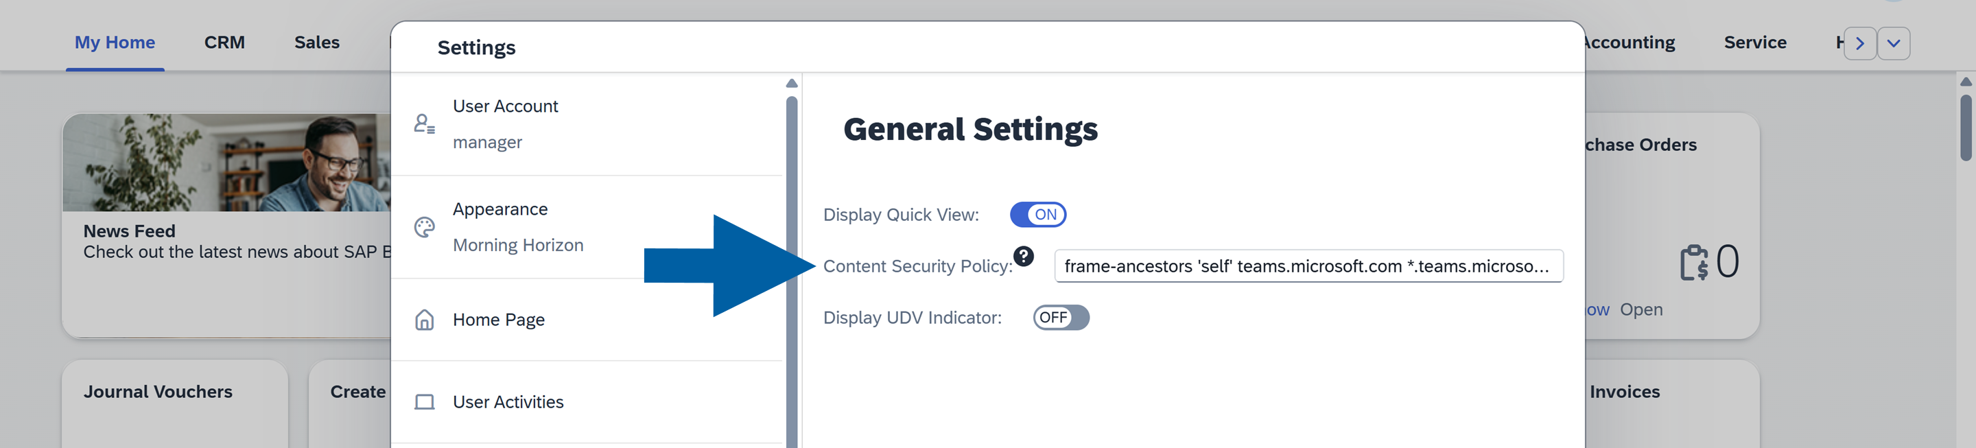
Task: Open the Content Security Policy help icon
Action: click(x=1026, y=255)
